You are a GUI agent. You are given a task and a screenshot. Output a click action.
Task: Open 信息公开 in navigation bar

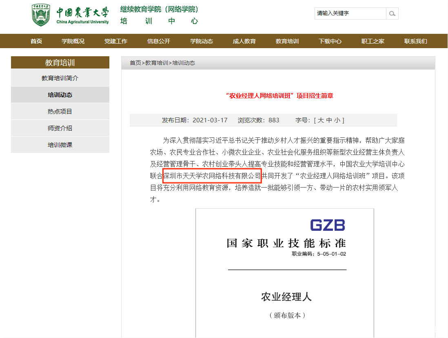tap(159, 41)
